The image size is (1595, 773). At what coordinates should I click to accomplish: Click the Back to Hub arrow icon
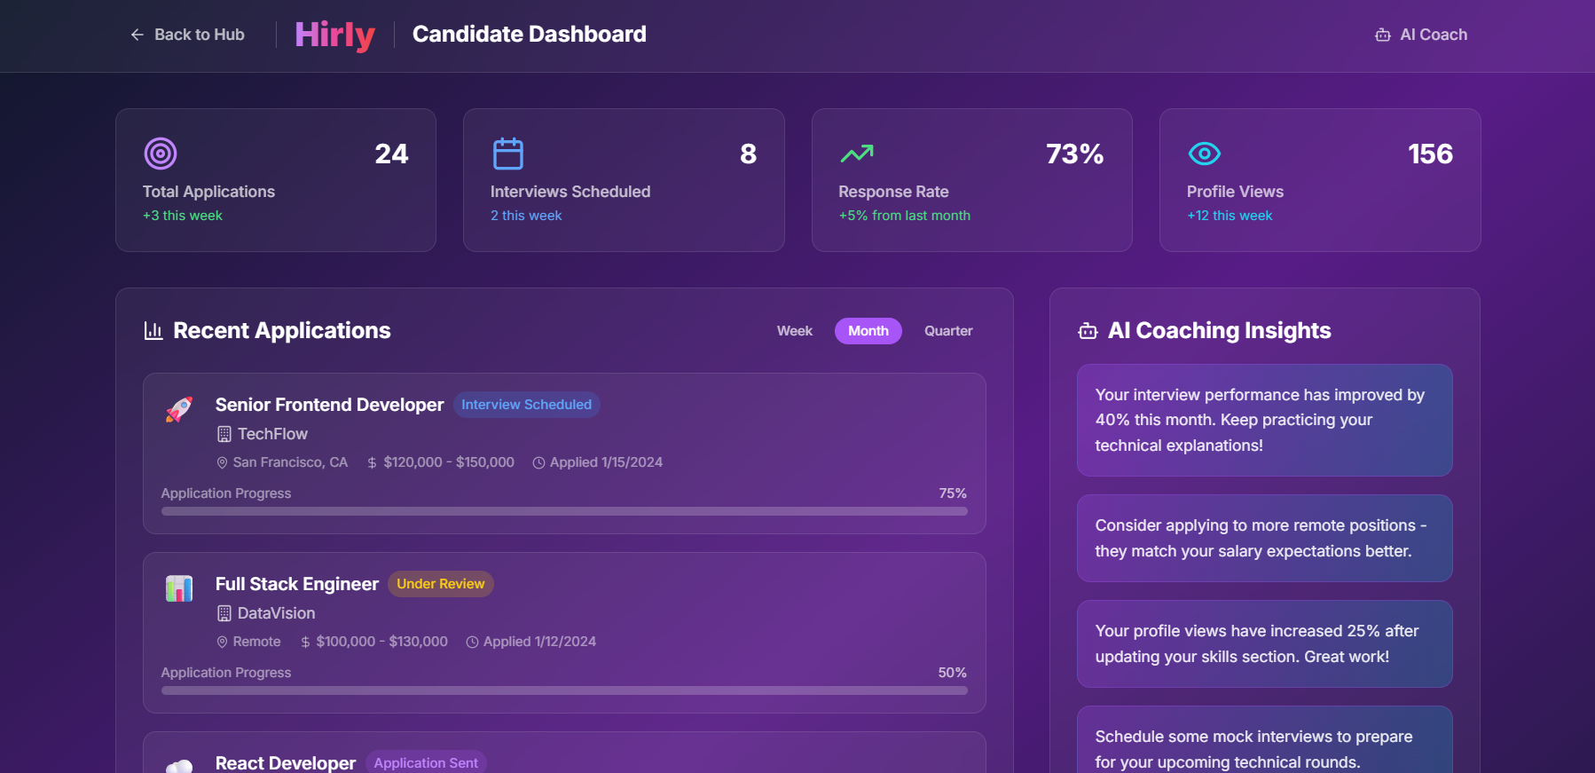pos(137,35)
